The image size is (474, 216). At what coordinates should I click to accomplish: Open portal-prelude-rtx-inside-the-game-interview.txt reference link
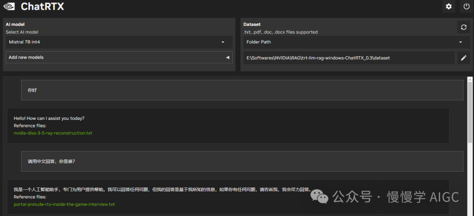[64, 205]
